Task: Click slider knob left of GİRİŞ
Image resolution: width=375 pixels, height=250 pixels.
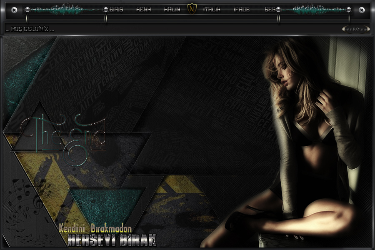Action: pos(105,9)
